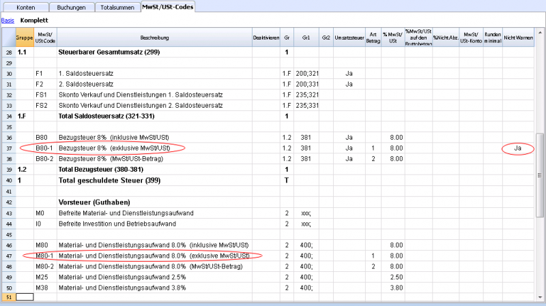The width and height of the screenshot is (546, 306).
Task: Select row header 28
Action: (9, 52)
